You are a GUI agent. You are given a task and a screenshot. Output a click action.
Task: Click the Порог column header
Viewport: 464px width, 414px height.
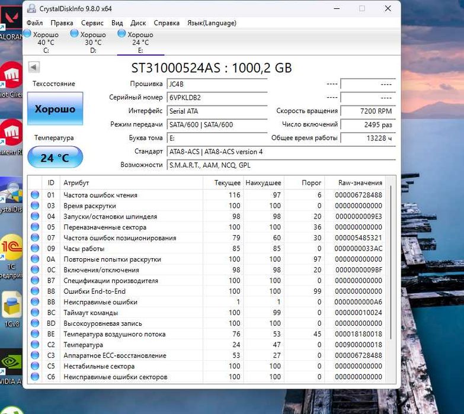click(x=304, y=183)
